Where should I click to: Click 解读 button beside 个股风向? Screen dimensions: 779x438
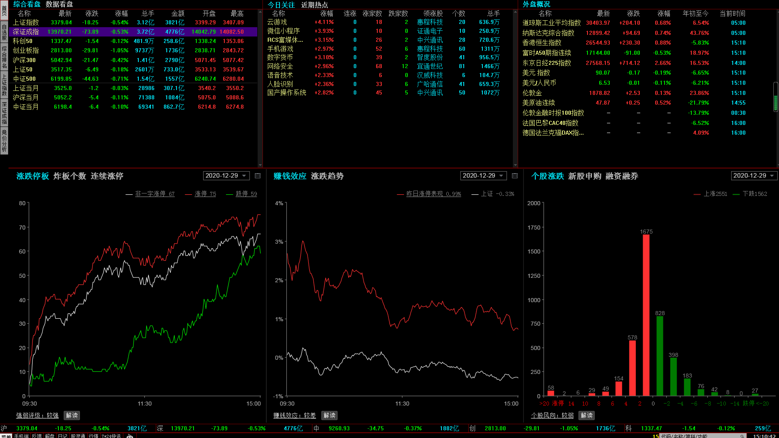click(x=587, y=415)
